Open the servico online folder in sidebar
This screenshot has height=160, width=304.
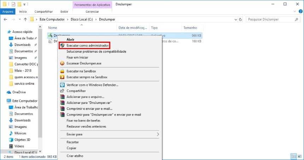coord(24,83)
